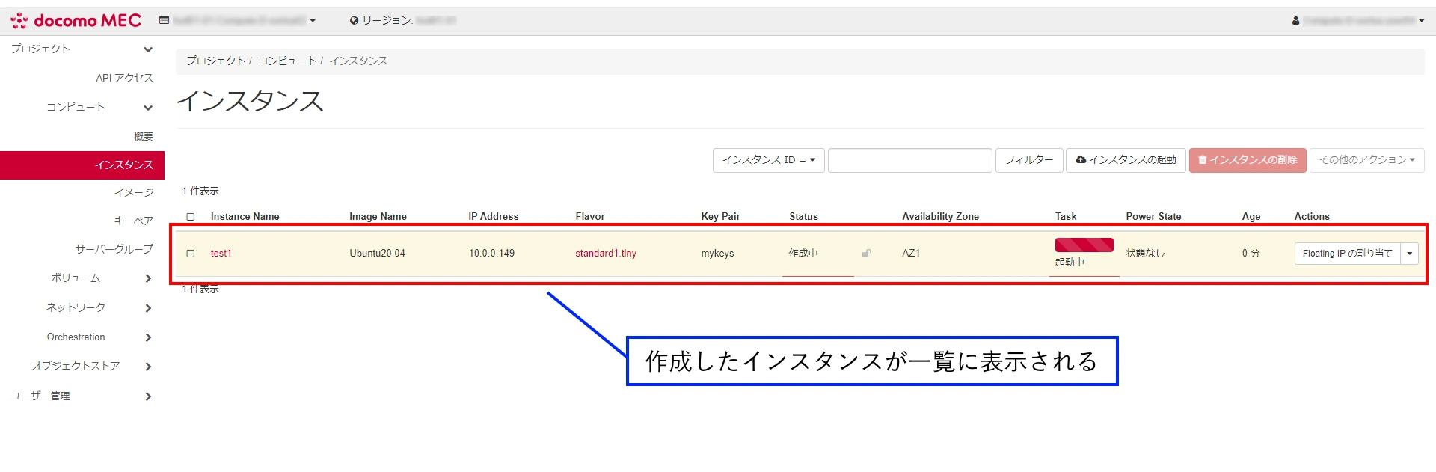Open the test1 instance link

tap(221, 254)
